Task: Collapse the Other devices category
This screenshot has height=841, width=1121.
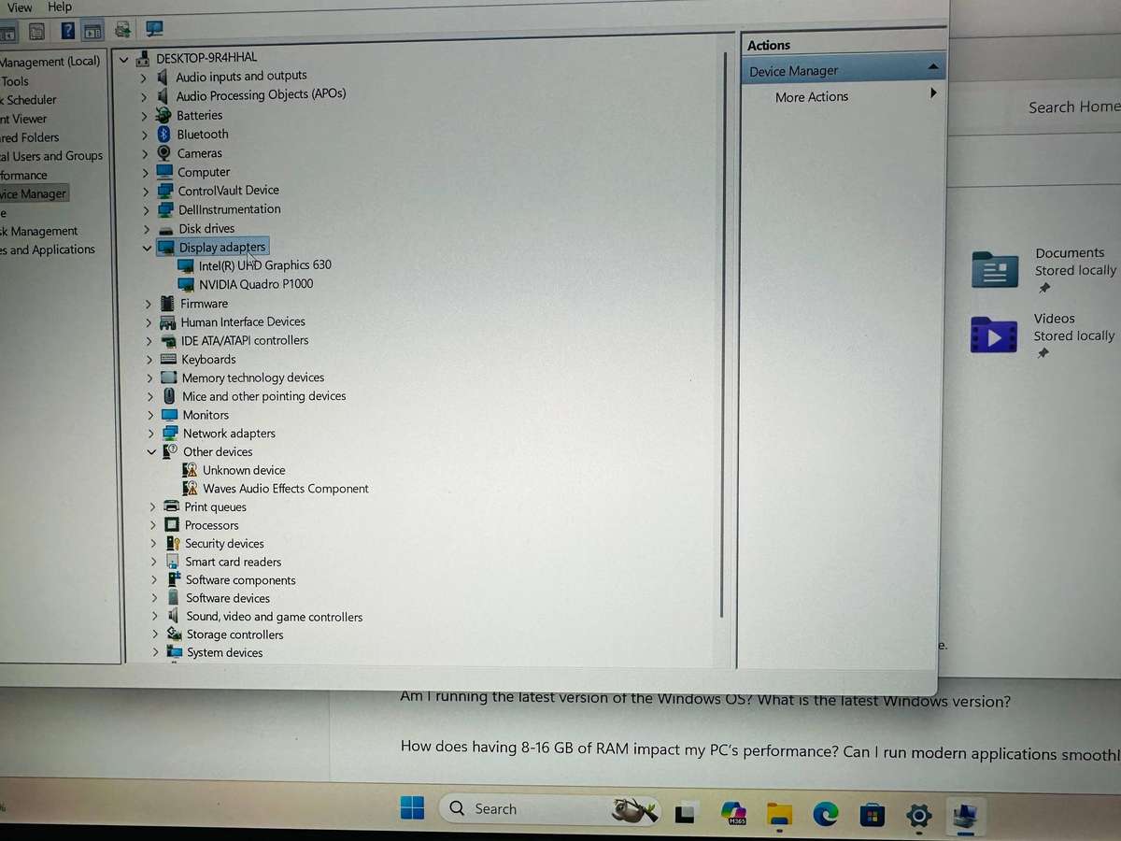Action: click(x=151, y=451)
